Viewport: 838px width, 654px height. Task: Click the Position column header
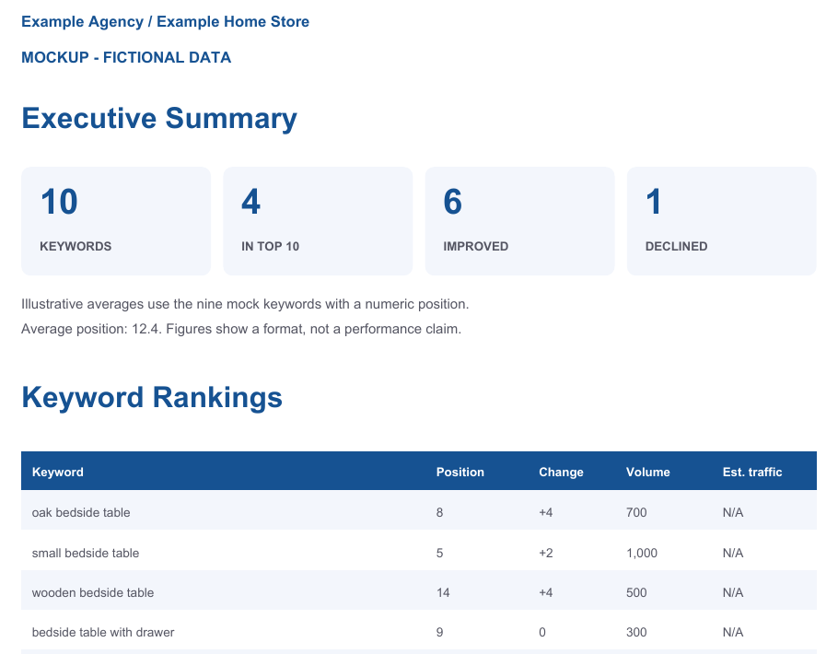pos(460,472)
